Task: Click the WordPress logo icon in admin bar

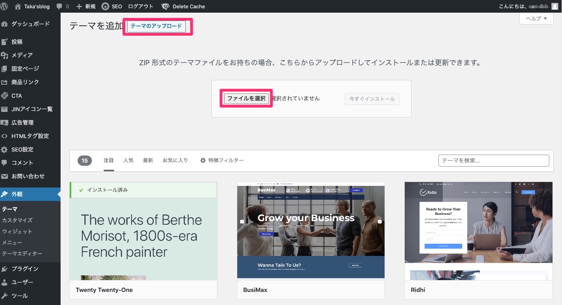Action: coord(4,6)
